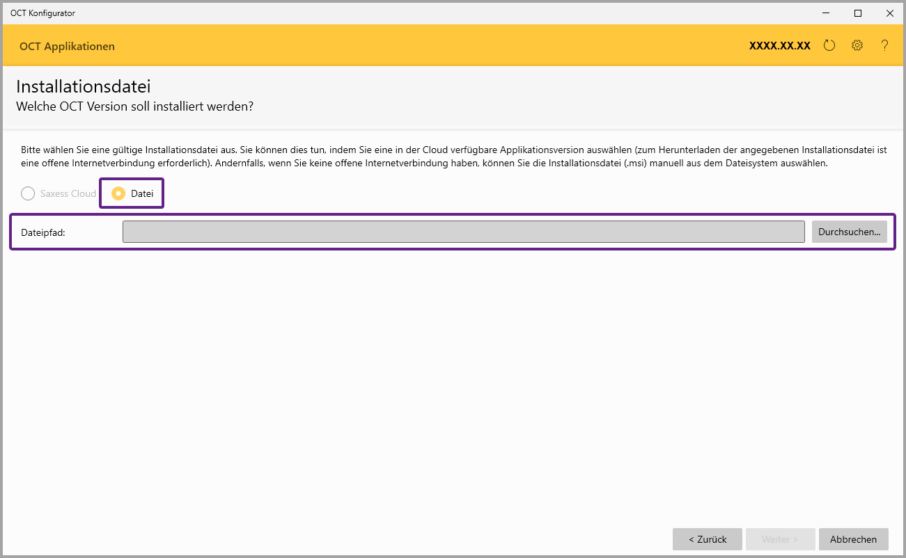
Task: Close the OCT Konfigurator window
Action: (x=890, y=13)
